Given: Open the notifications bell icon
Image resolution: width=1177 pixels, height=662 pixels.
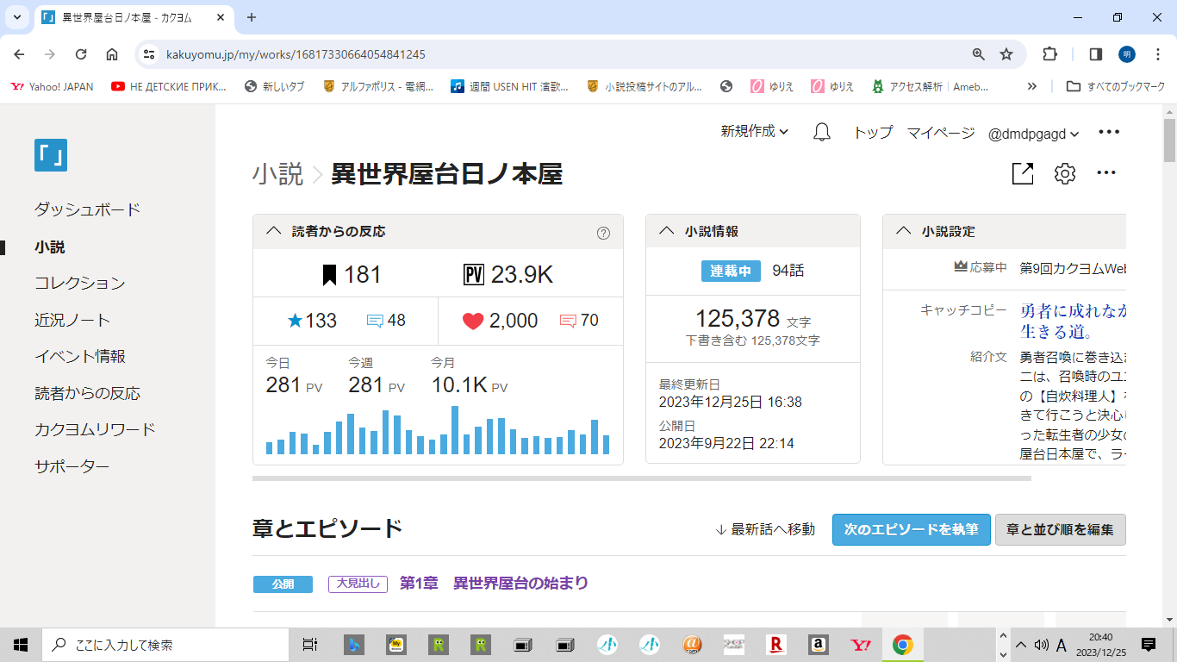Looking at the screenshot, I should point(822,132).
